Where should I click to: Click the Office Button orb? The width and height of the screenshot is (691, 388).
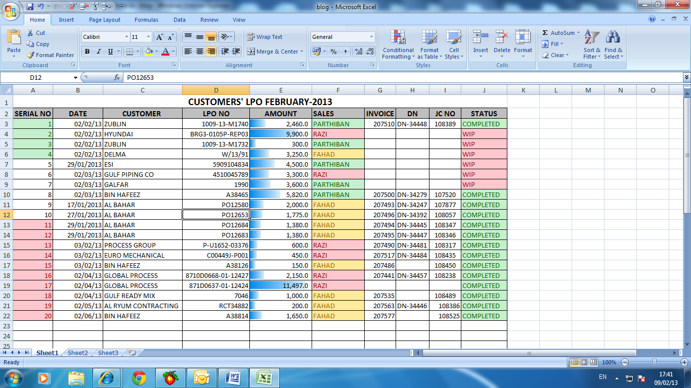(x=11, y=11)
